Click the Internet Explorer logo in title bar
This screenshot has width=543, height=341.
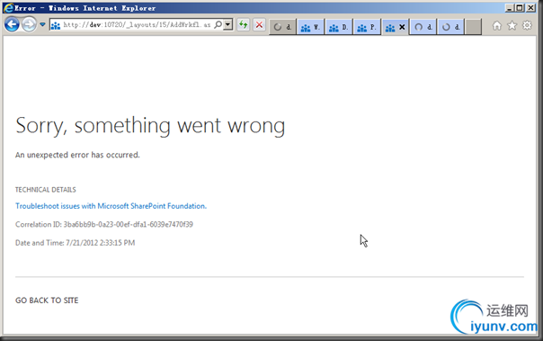click(x=8, y=7)
